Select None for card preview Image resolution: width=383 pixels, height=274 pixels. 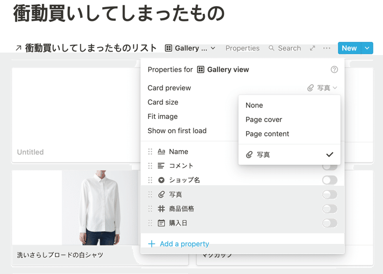[289, 106]
